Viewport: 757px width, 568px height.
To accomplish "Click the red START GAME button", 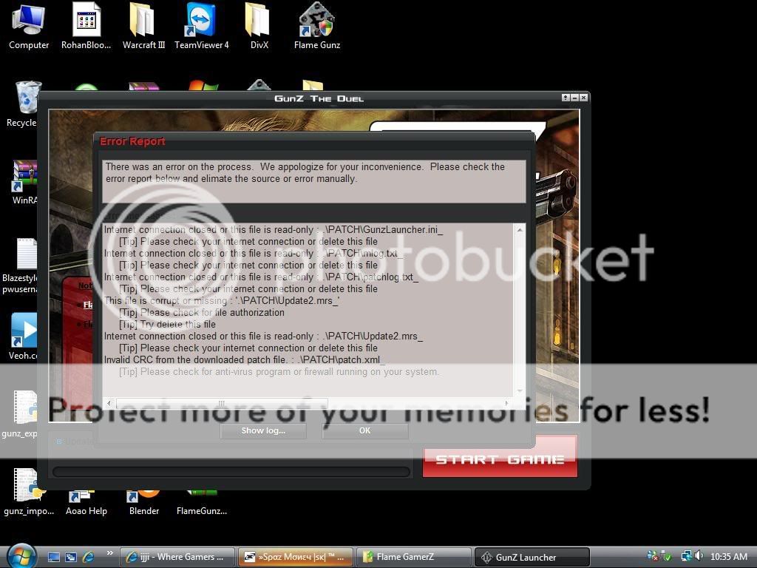I will [500, 459].
